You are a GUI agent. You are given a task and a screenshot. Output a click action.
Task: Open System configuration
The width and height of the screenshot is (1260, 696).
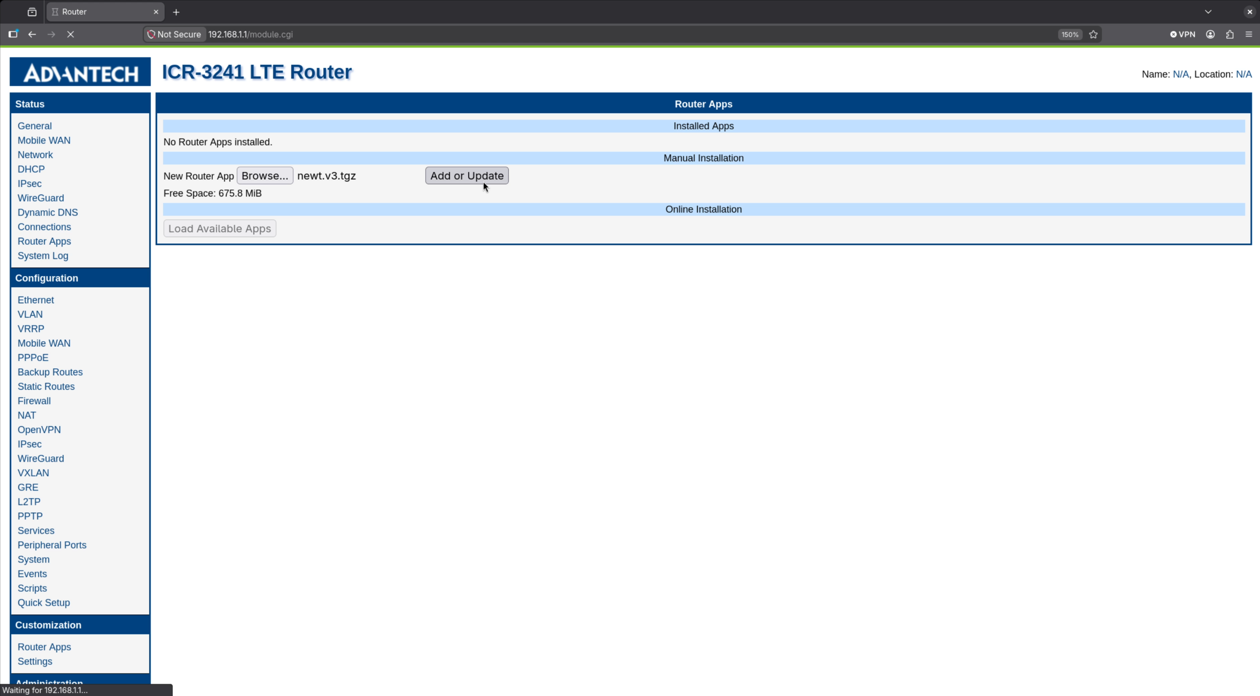(x=33, y=559)
